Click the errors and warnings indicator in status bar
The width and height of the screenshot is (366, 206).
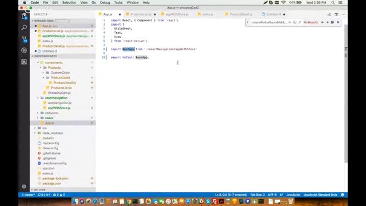click(x=59, y=195)
